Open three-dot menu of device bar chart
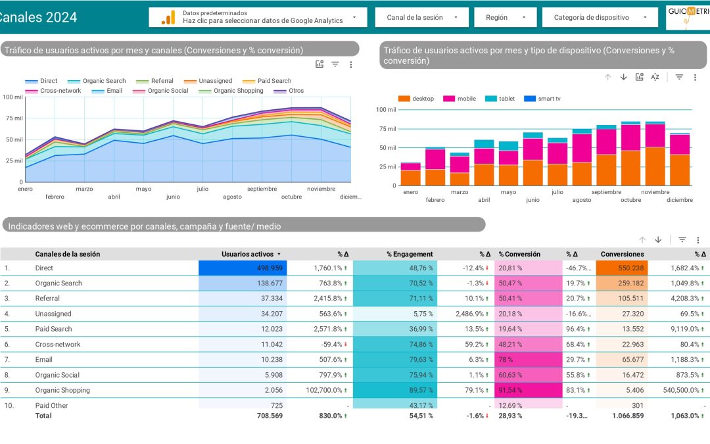This screenshot has width=710, height=444. (696, 77)
